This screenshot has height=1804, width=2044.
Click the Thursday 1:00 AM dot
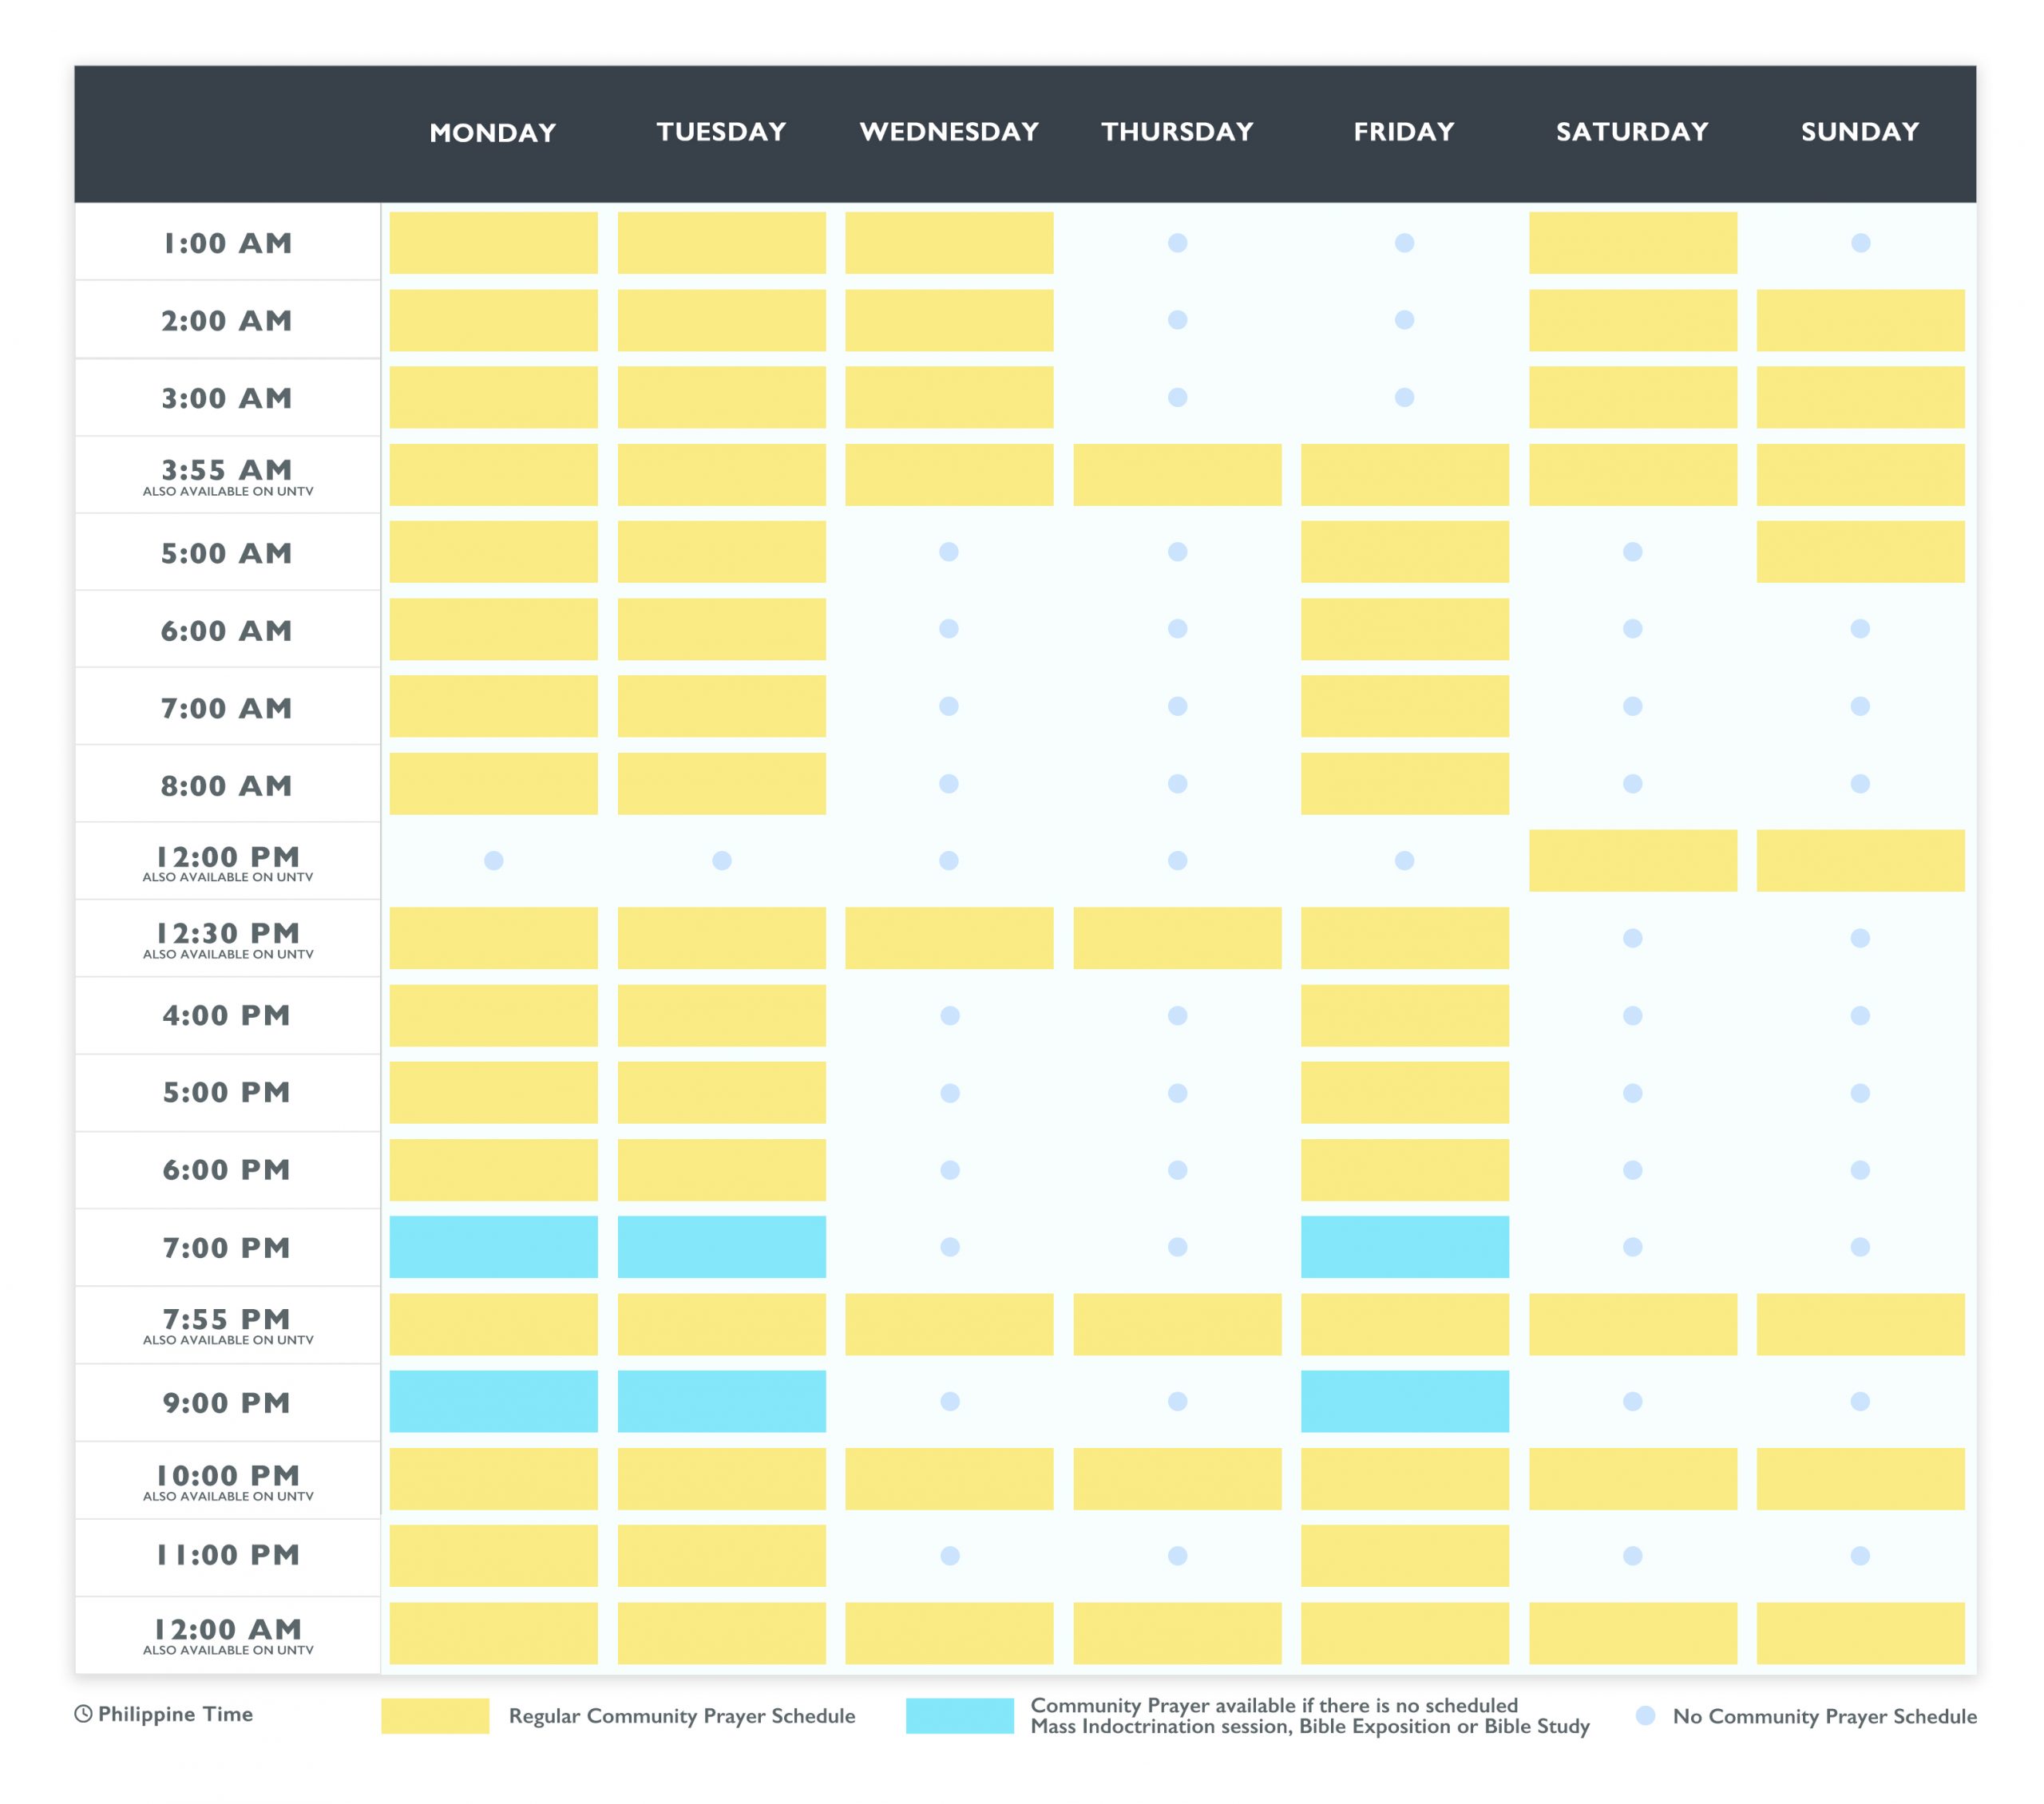click(1177, 243)
